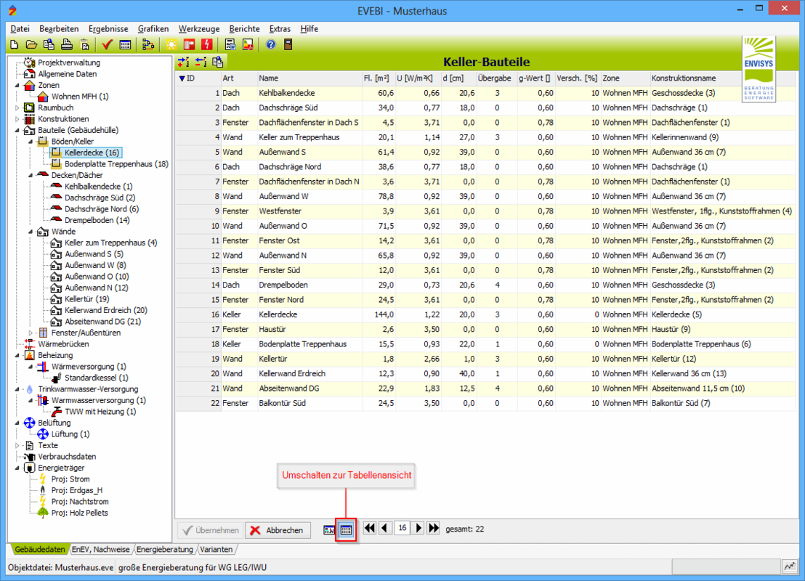
Task: Expand the Raumbuch tree node
Action: tap(18, 107)
